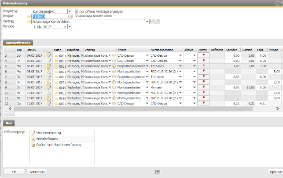Click the yellow link arrow beside Vertrag
The height and width of the screenshot is (178, 283).
tap(29, 22)
